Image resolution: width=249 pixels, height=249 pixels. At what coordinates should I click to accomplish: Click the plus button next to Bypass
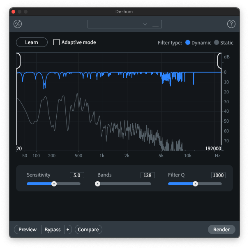68,229
